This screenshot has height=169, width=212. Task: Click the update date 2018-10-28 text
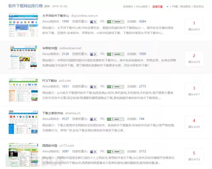click(x=60, y=6)
